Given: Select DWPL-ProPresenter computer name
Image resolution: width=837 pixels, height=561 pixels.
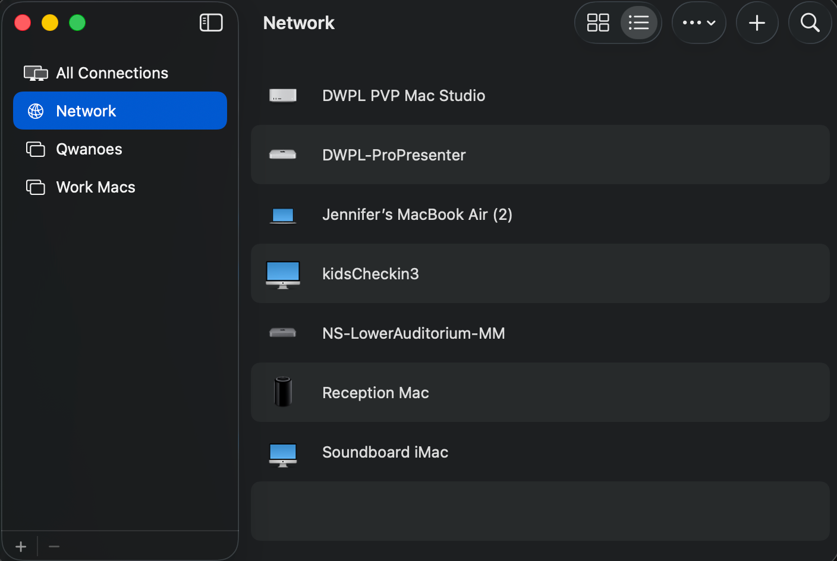Looking at the screenshot, I should pos(394,155).
